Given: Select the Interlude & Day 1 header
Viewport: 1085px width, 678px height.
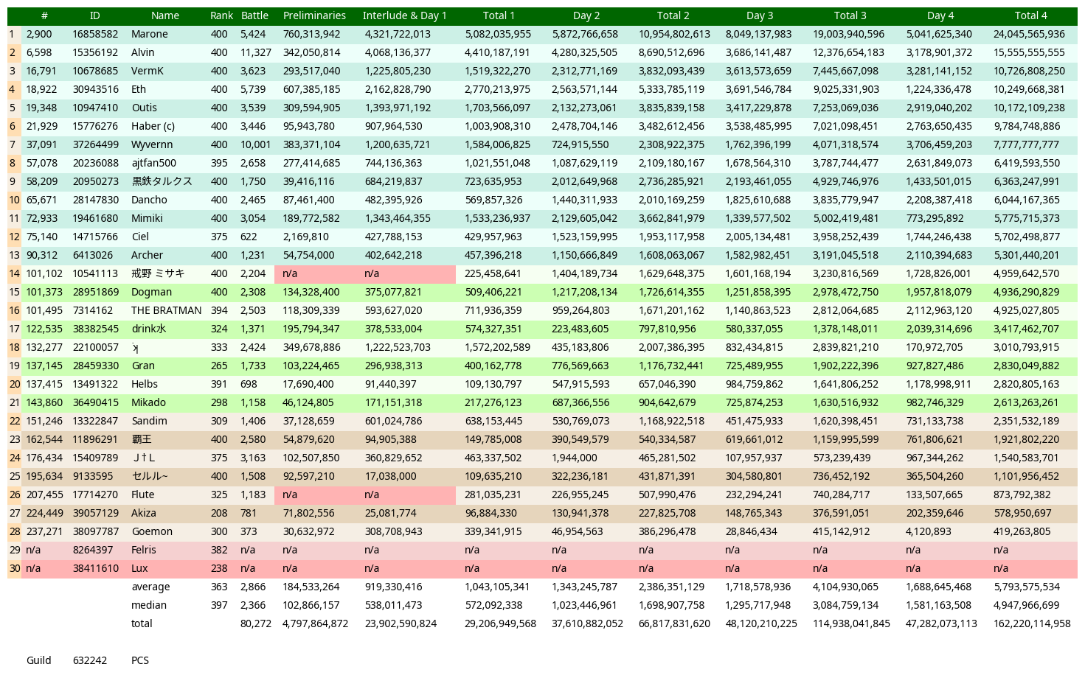Looking at the screenshot, I should pyautogui.click(x=405, y=15).
